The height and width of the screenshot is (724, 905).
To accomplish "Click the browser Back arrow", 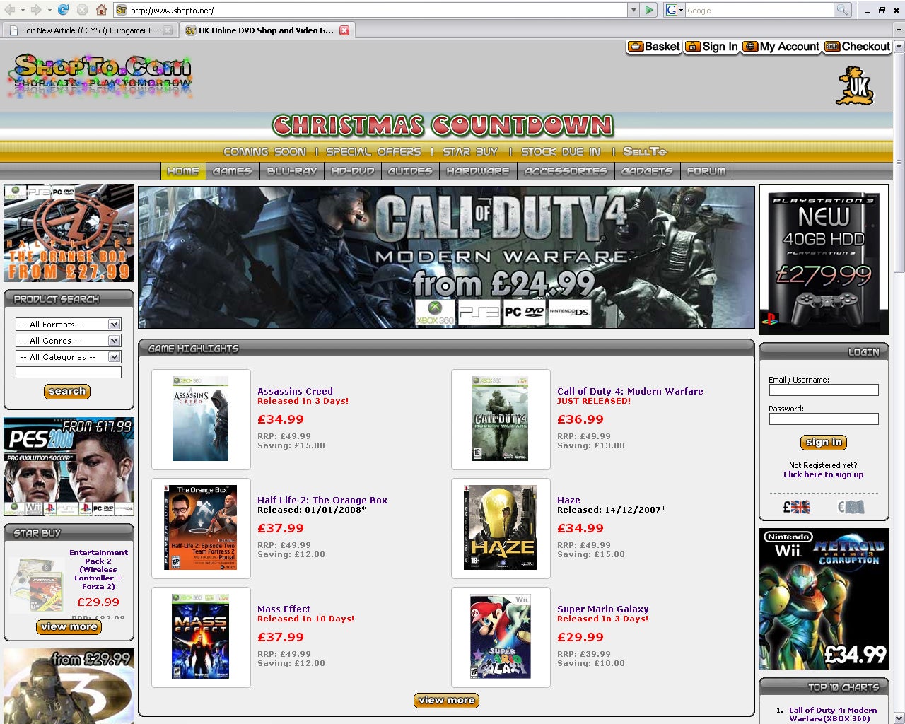I will tap(10, 10).
